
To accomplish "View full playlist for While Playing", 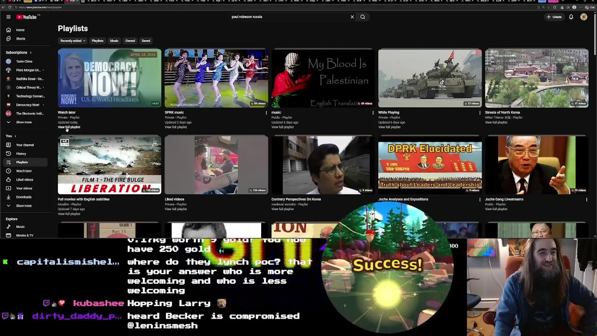I will pyautogui.click(x=389, y=127).
